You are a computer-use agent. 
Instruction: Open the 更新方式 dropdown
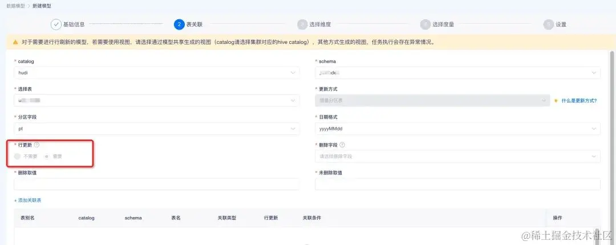click(x=432, y=100)
